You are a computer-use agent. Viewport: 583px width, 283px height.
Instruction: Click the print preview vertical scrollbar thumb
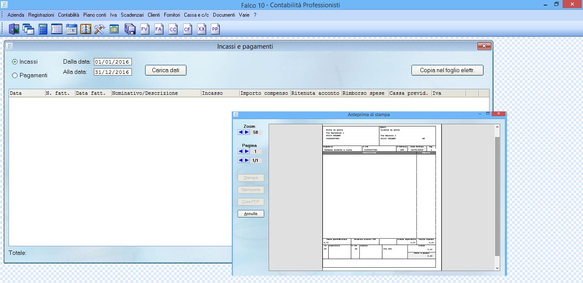tap(497, 196)
